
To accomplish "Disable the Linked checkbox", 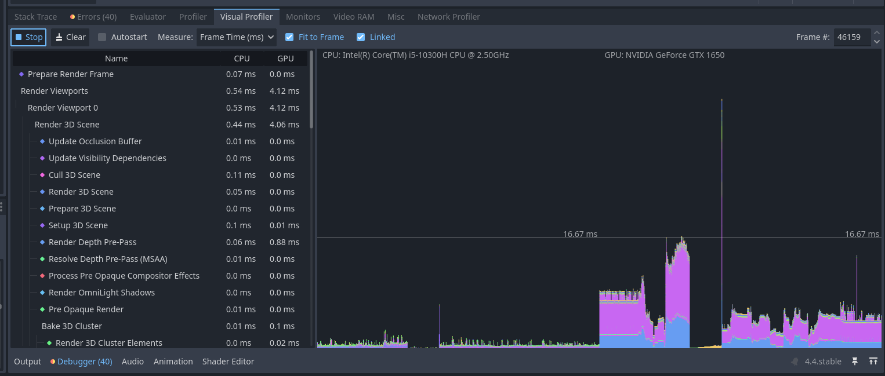I will 361,37.
